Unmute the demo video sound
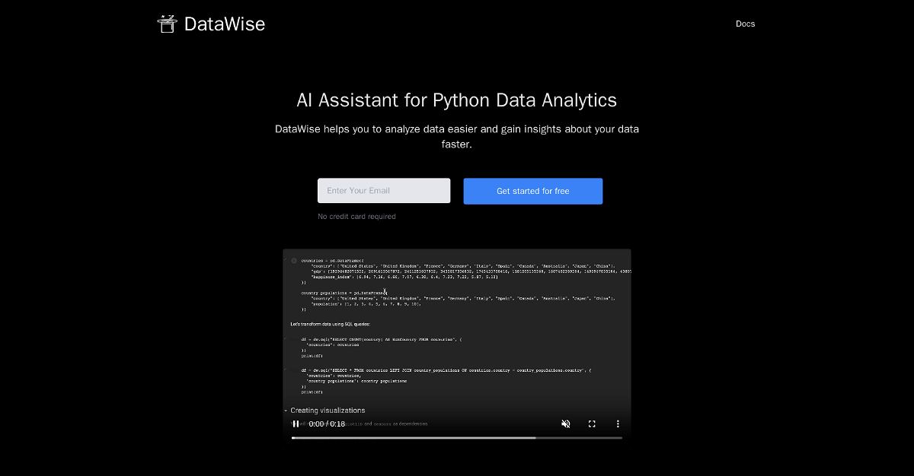This screenshot has width=914, height=476. coord(566,424)
